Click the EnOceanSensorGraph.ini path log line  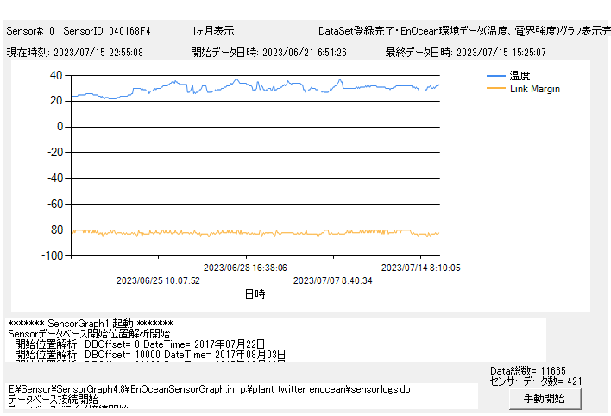pos(210,389)
